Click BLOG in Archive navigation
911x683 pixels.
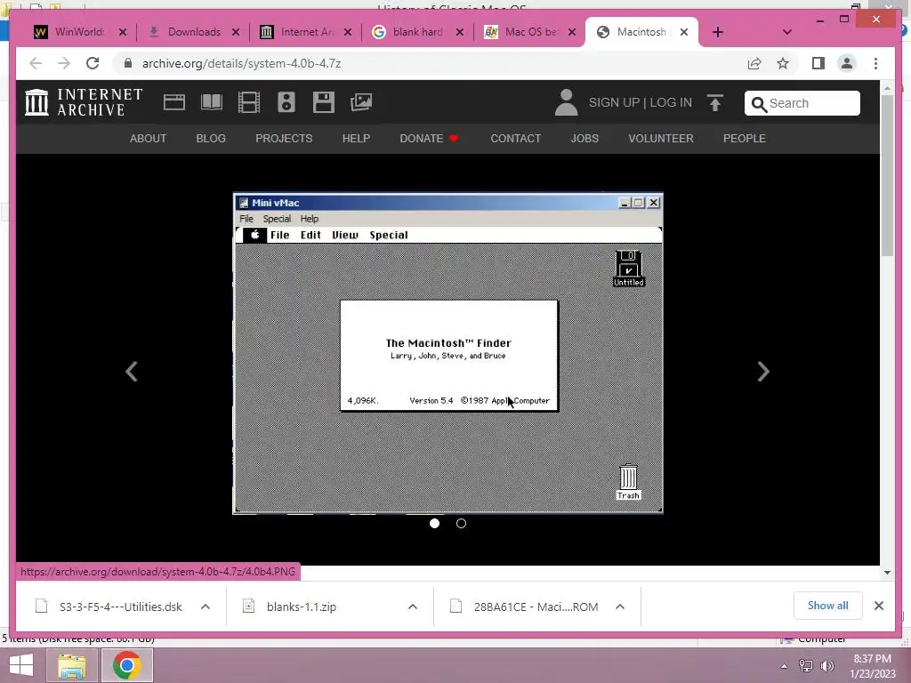[211, 138]
